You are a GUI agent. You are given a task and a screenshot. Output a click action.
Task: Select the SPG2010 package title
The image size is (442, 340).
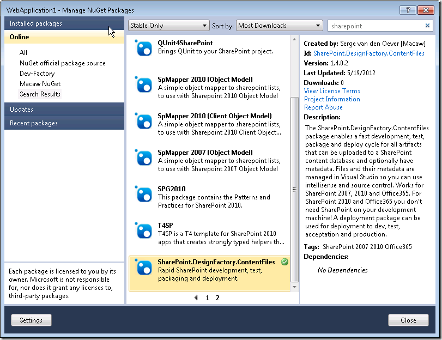(172, 189)
